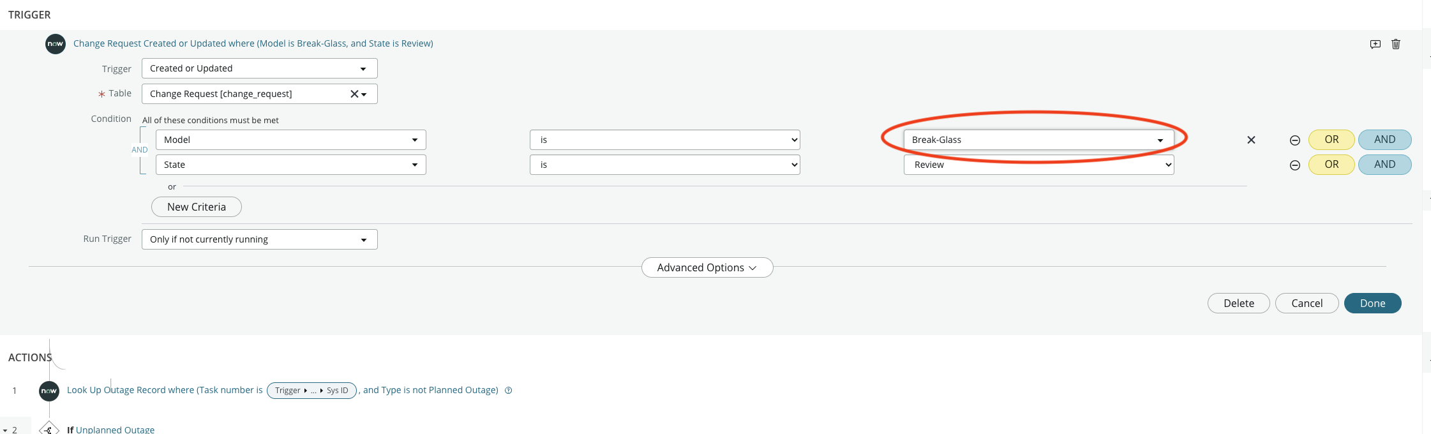Image resolution: width=1431 pixels, height=434 pixels.
Task: Toggle OR on the State condition row
Action: (1331, 164)
